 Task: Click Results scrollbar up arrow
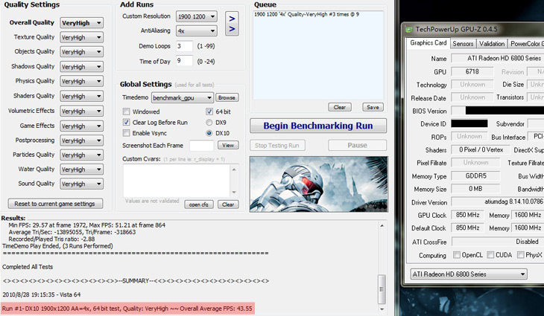click(382, 226)
